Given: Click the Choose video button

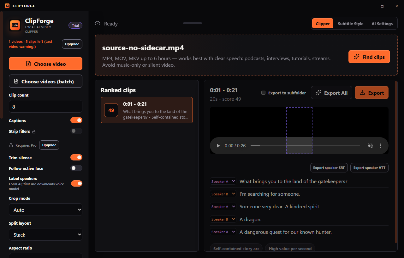Looking at the screenshot, I should [x=45, y=64].
